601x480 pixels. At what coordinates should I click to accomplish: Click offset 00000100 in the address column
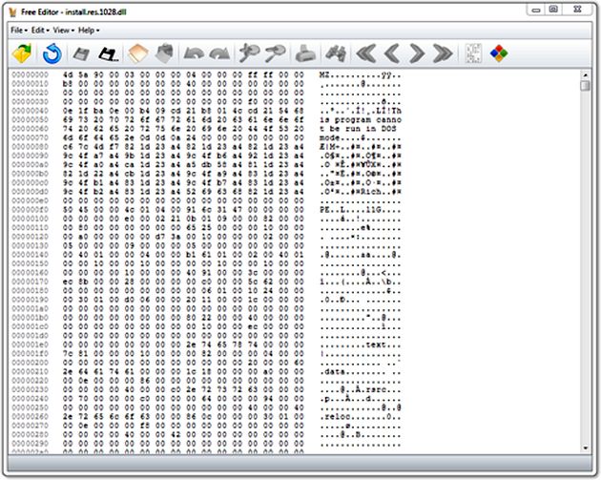(x=31, y=219)
